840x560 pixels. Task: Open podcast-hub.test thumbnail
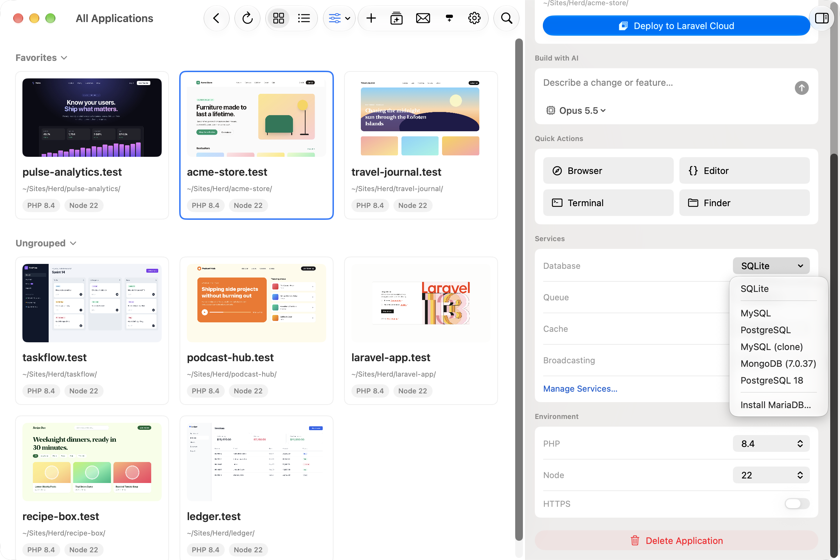pyautogui.click(x=257, y=303)
